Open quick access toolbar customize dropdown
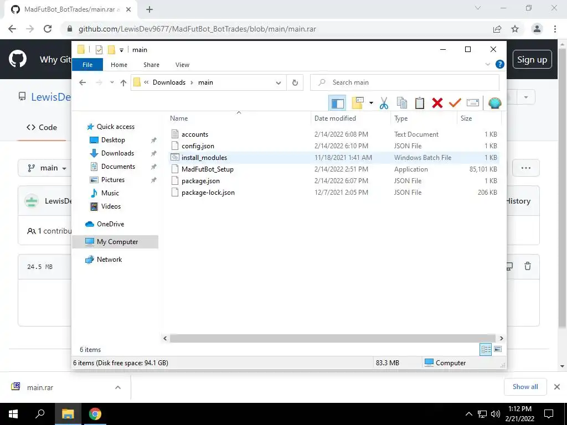This screenshot has height=425, width=567. point(121,50)
